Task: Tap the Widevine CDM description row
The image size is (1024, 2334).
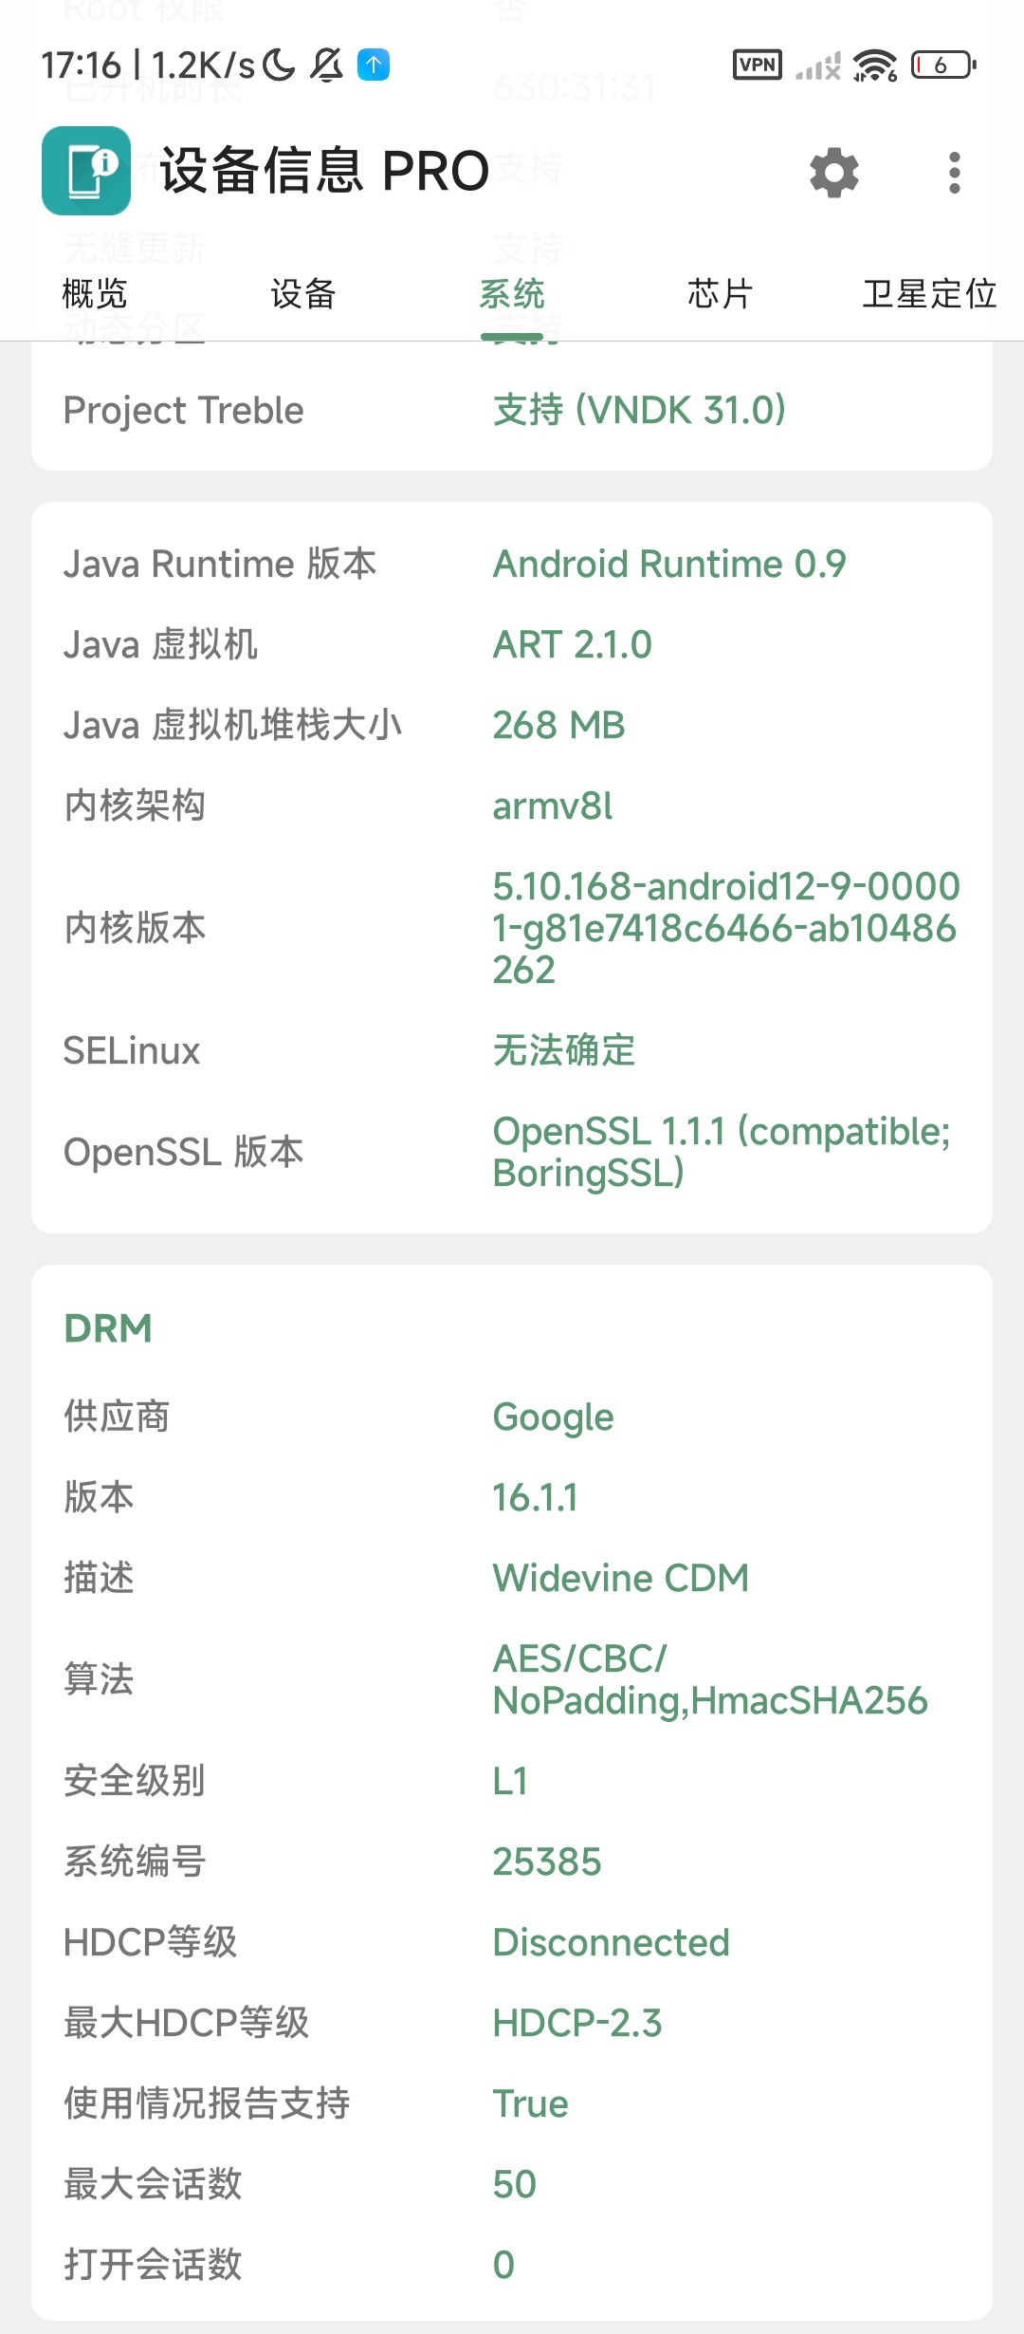Action: (512, 1578)
